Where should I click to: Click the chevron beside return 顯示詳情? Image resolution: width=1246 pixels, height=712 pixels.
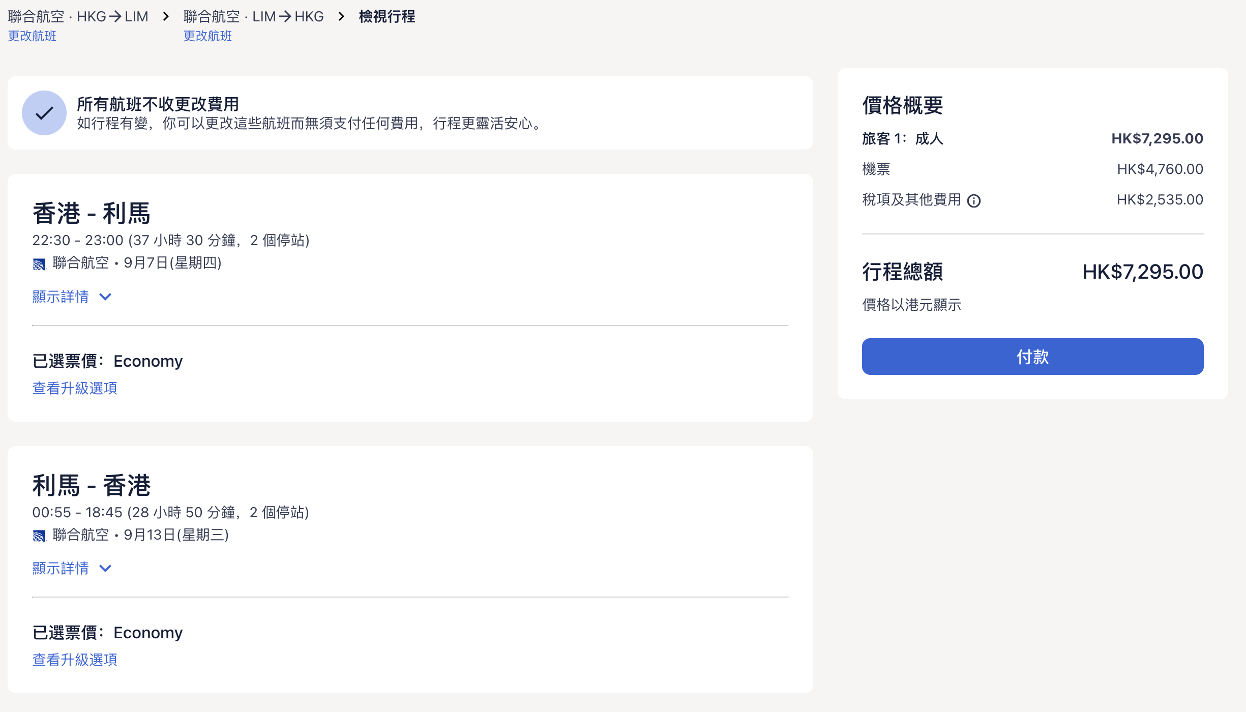pos(105,568)
